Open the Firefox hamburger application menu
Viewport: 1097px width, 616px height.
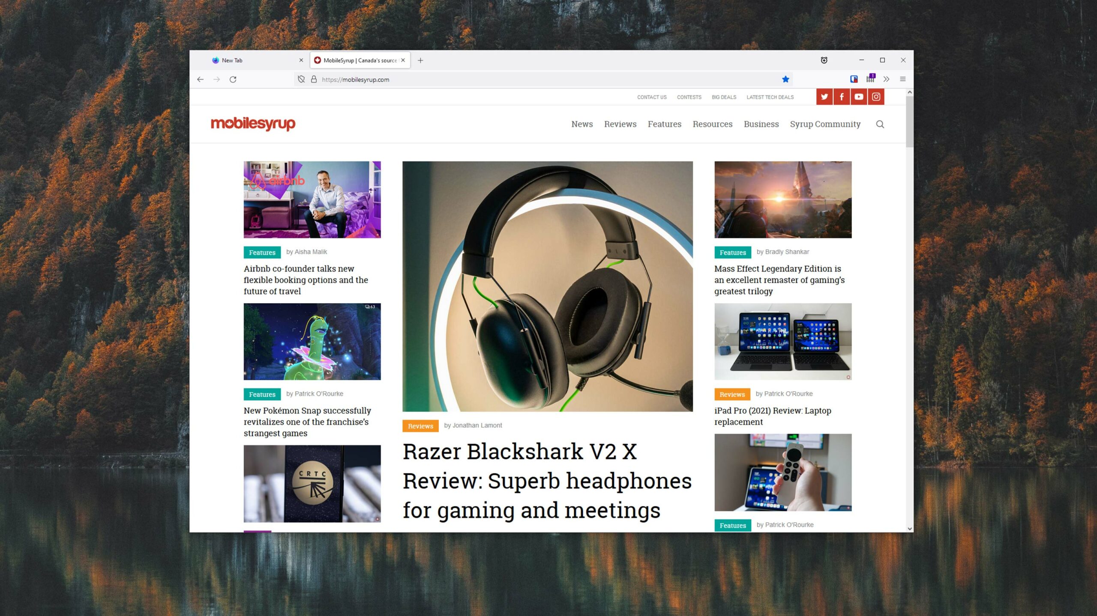(x=902, y=79)
